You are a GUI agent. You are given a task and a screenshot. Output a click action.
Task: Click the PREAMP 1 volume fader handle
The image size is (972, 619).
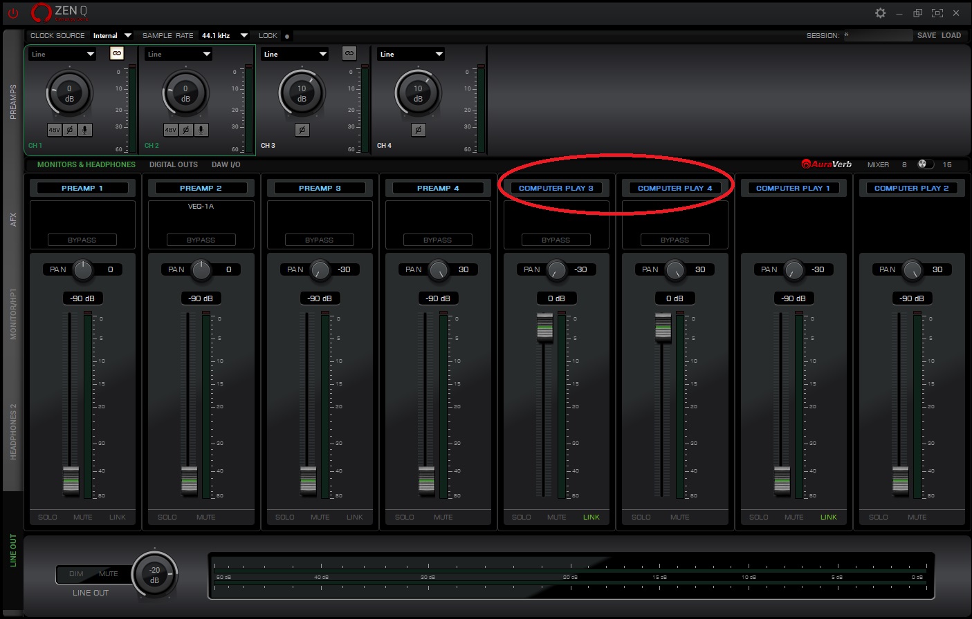pos(71,480)
